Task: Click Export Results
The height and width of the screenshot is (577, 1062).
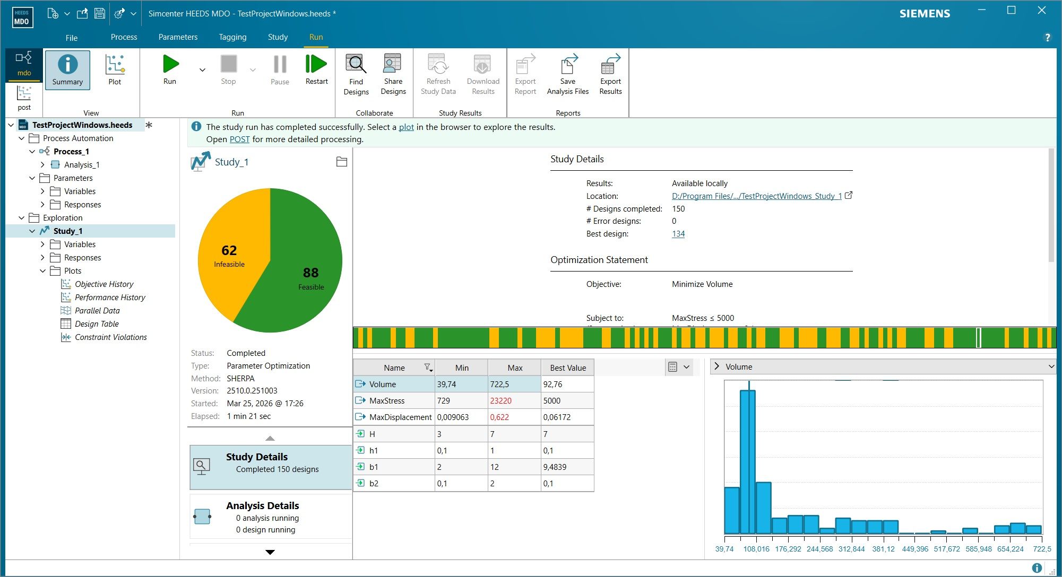Action: click(610, 74)
